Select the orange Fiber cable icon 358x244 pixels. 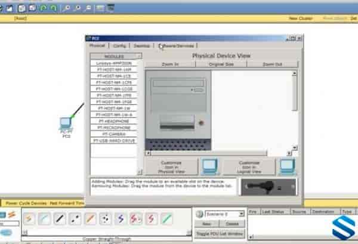coord(90,219)
